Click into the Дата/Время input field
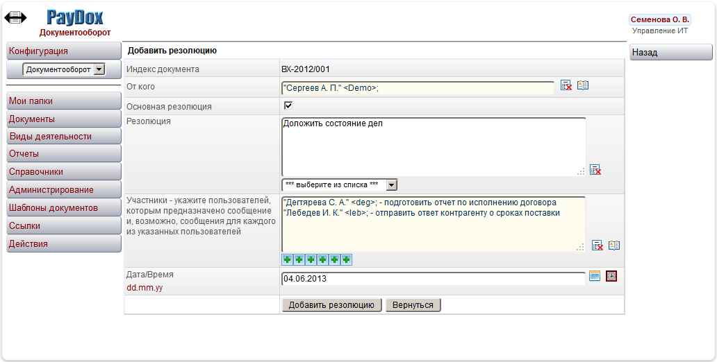Image resolution: width=717 pixels, height=362 pixels. 433,279
